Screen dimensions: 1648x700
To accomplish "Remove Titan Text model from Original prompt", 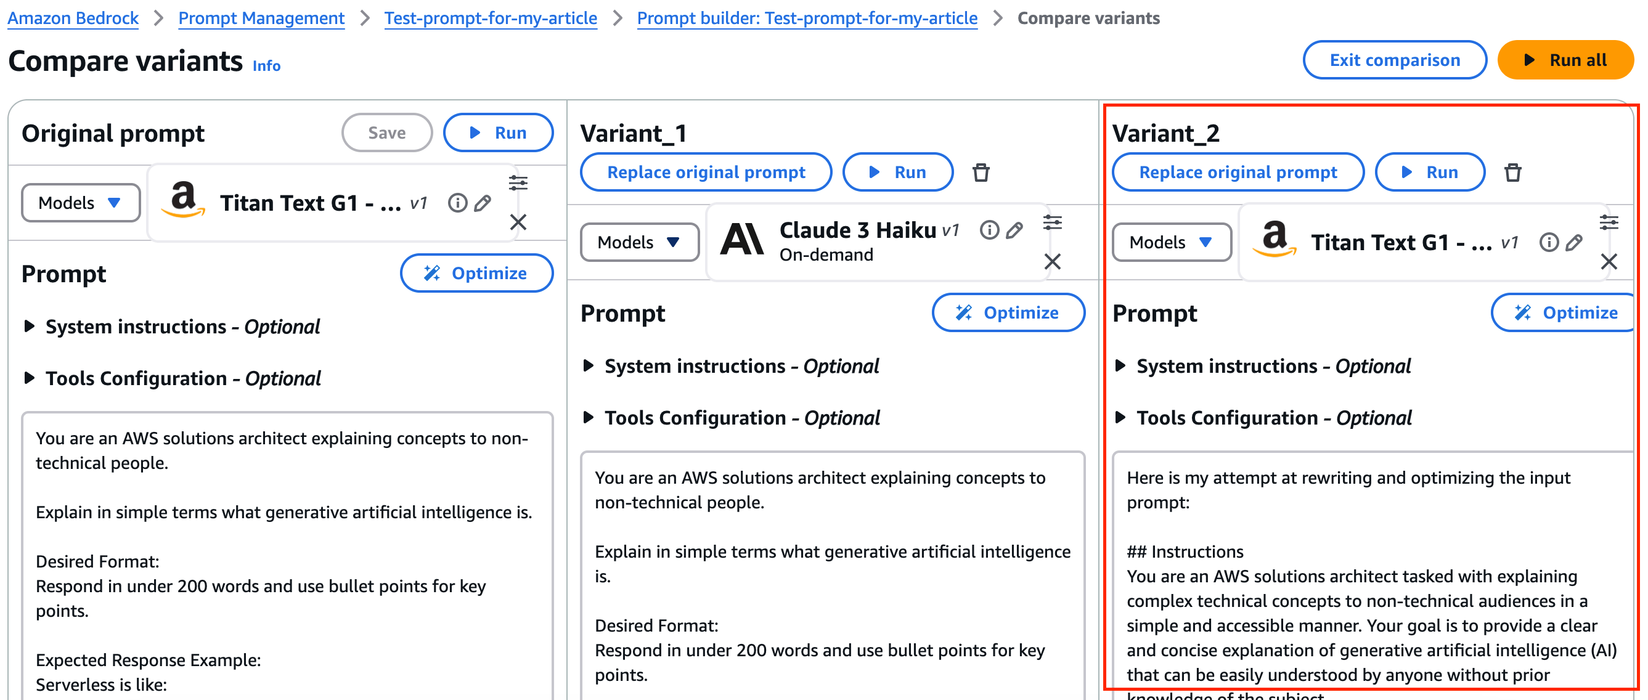I will coord(518,222).
